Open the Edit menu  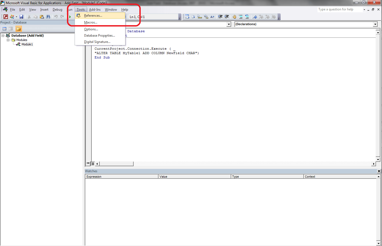22,10
